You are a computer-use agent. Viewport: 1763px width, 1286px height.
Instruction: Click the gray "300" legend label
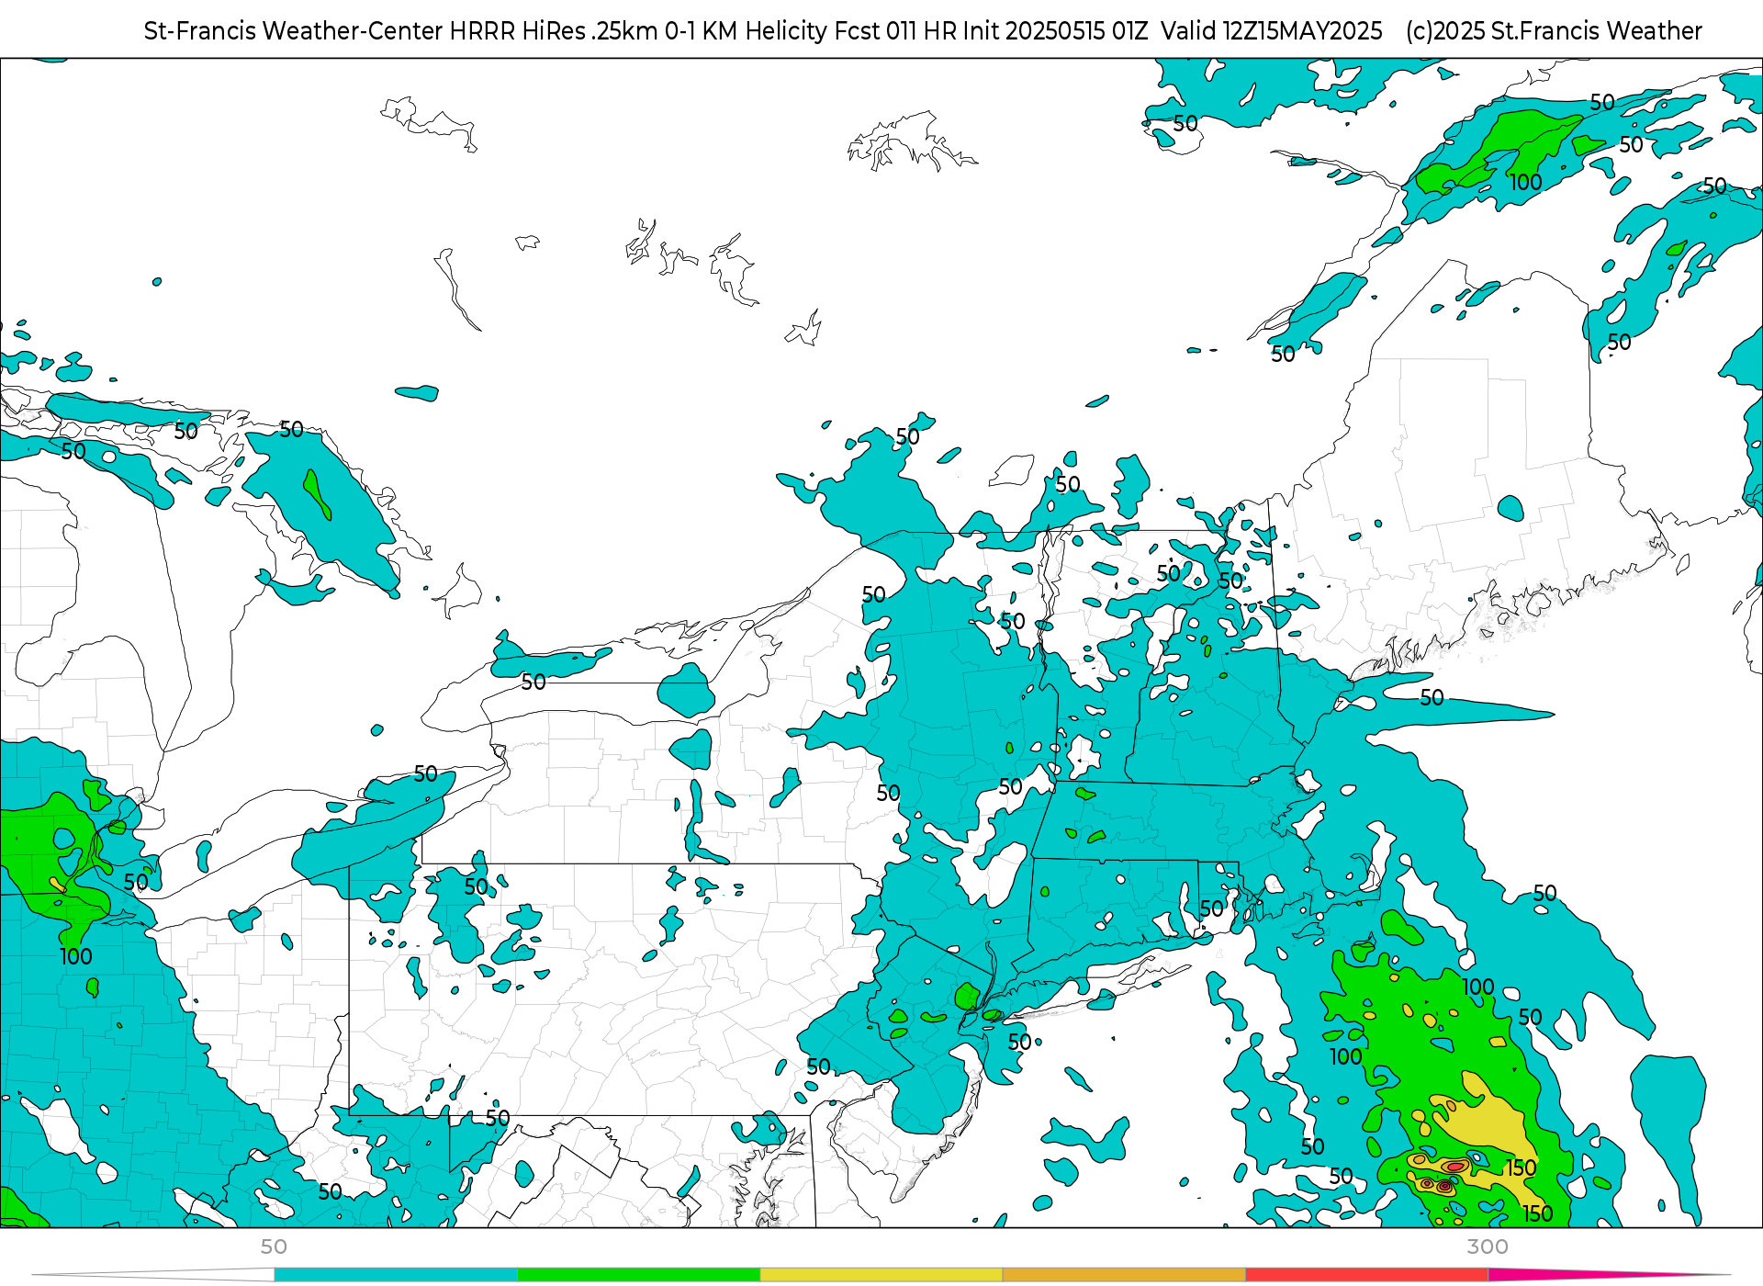point(1488,1247)
